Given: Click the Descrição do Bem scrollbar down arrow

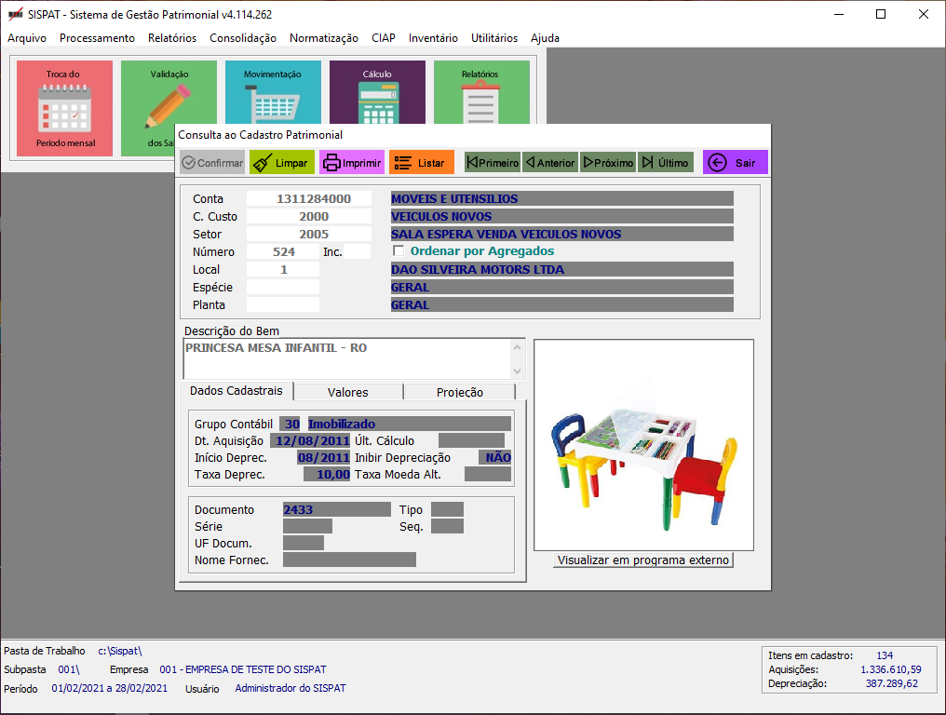Looking at the screenshot, I should click(518, 371).
